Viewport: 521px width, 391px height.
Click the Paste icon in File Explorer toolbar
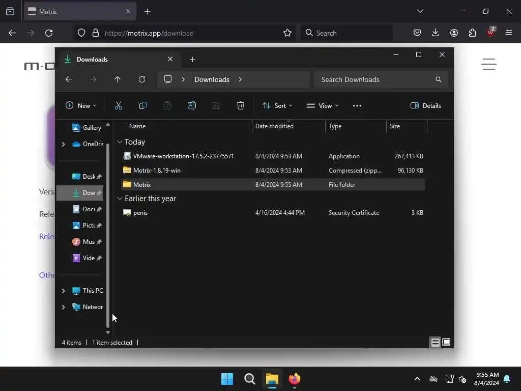[167, 106]
